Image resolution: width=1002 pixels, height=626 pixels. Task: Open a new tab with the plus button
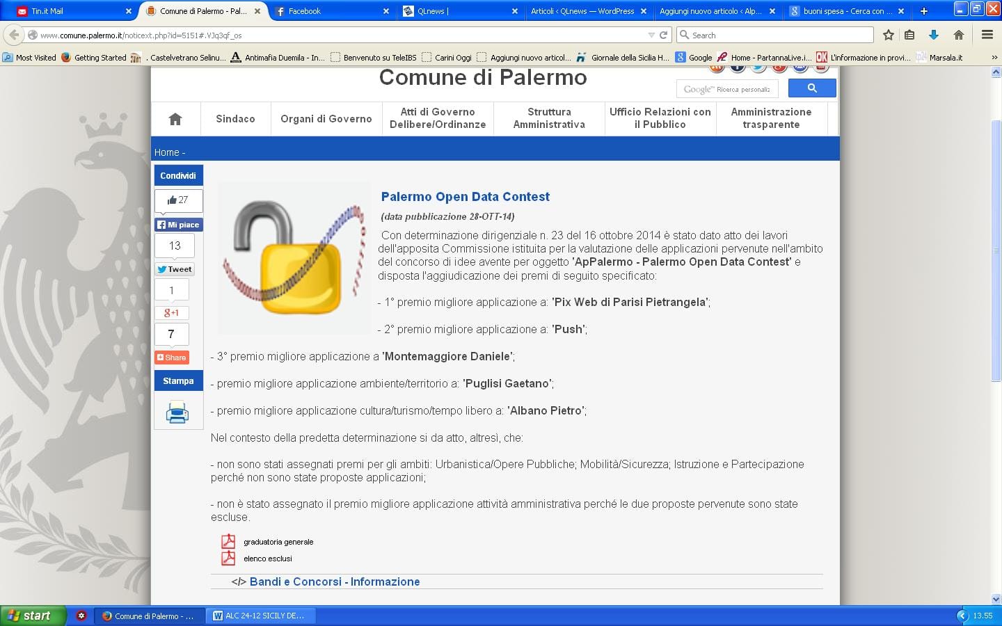924,11
